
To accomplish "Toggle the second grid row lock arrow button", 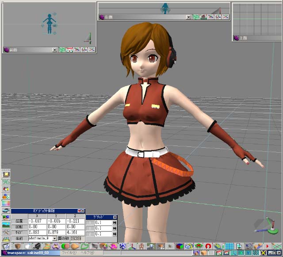I will pos(115,228).
